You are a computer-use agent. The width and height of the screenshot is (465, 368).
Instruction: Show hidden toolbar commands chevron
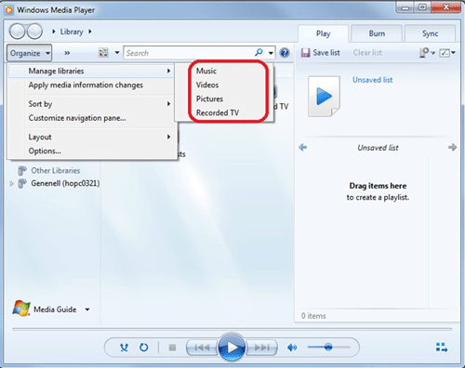(x=67, y=53)
